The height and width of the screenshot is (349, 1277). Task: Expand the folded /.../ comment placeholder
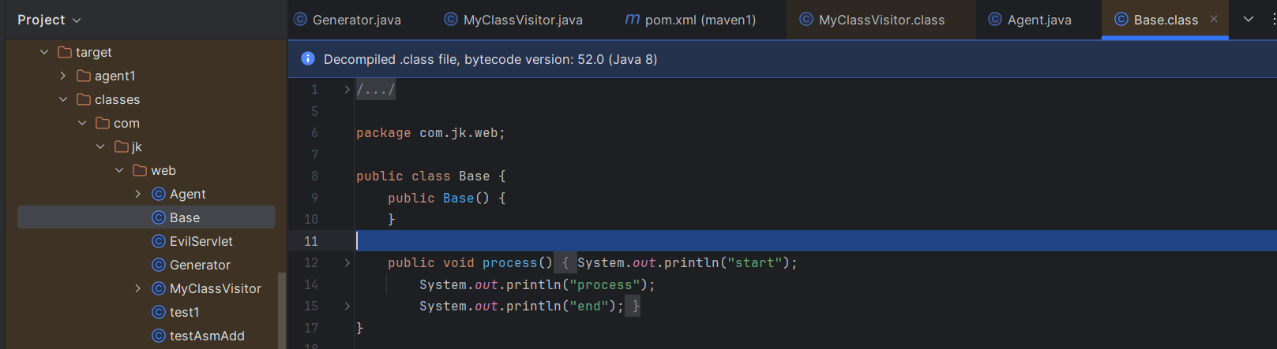(x=376, y=90)
